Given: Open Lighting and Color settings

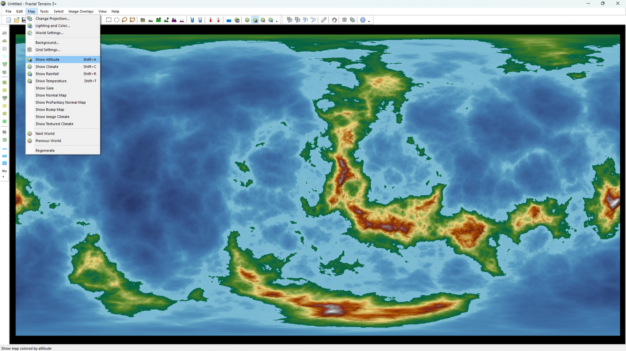Looking at the screenshot, I should click(53, 26).
